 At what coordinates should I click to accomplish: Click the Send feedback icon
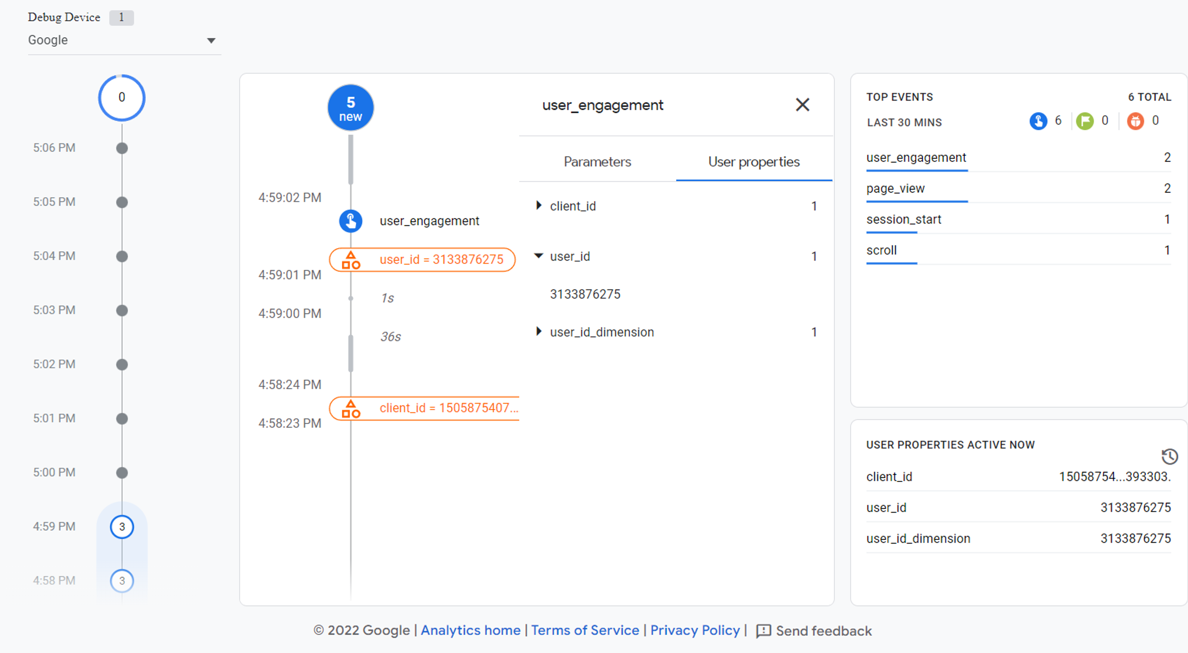click(763, 631)
